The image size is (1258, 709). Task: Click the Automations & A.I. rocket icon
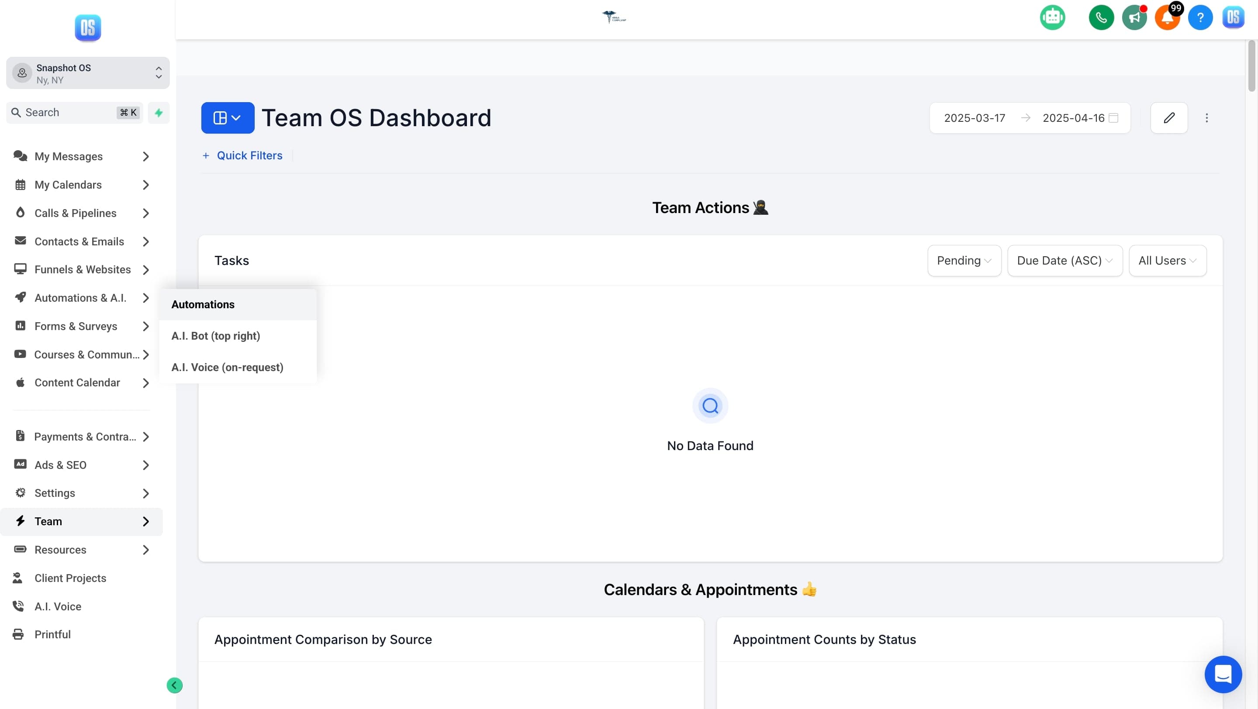20,297
